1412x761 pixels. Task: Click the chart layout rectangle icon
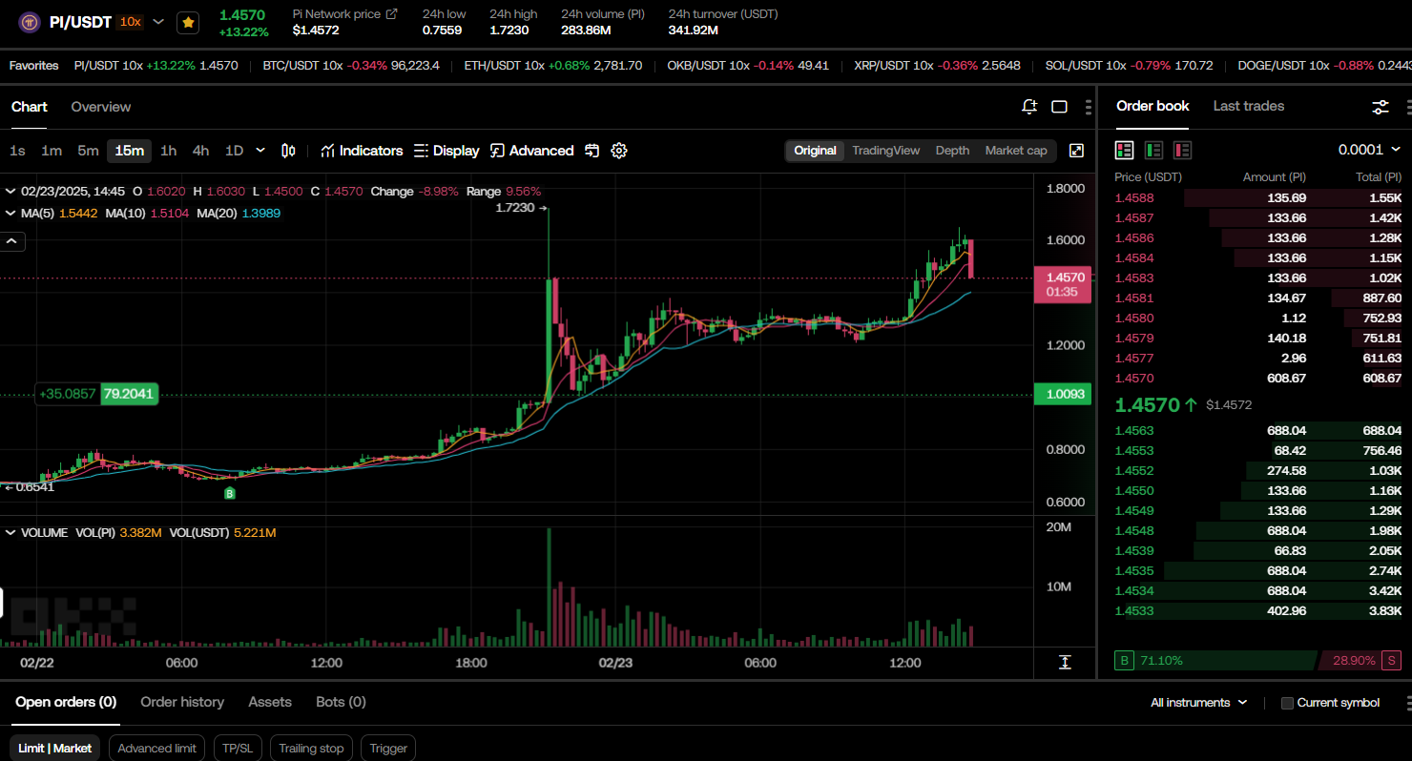(1059, 107)
